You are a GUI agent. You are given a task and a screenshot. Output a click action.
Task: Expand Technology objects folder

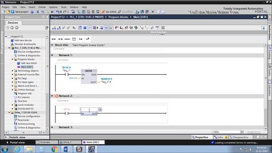[12, 71]
